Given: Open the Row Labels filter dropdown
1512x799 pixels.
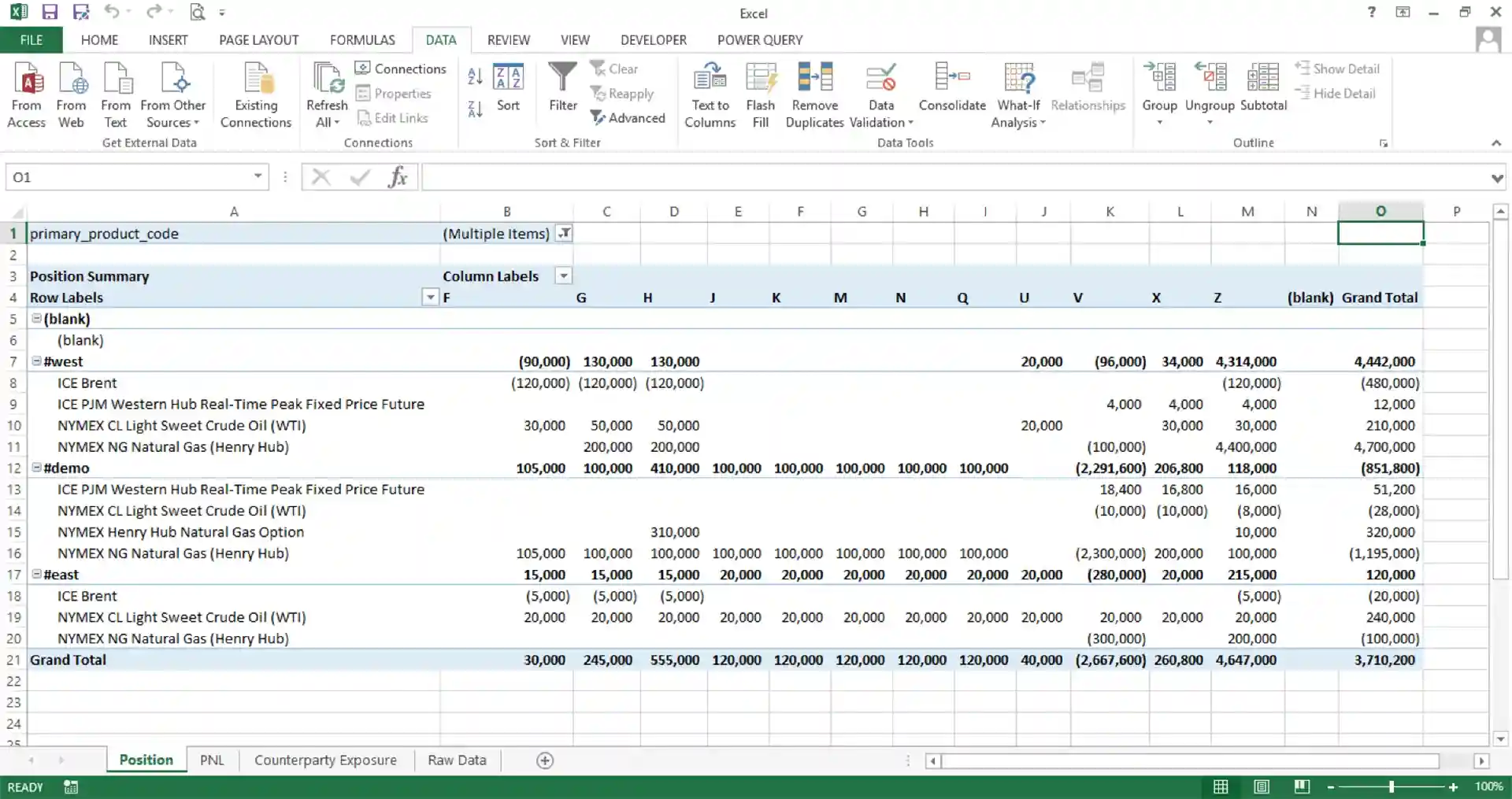Looking at the screenshot, I should (430, 298).
